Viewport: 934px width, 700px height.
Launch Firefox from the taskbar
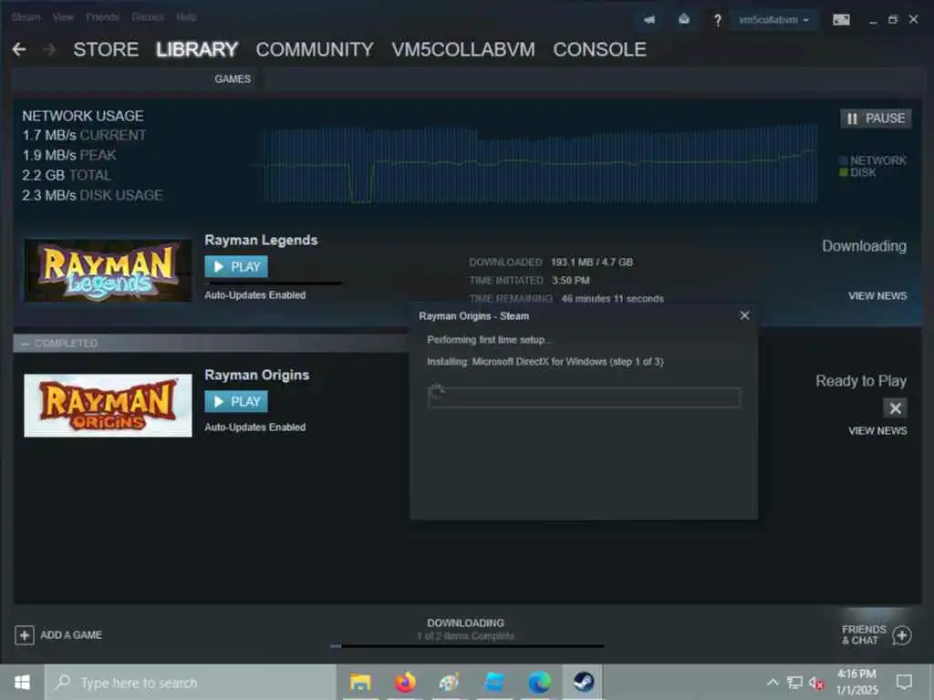coord(405,682)
